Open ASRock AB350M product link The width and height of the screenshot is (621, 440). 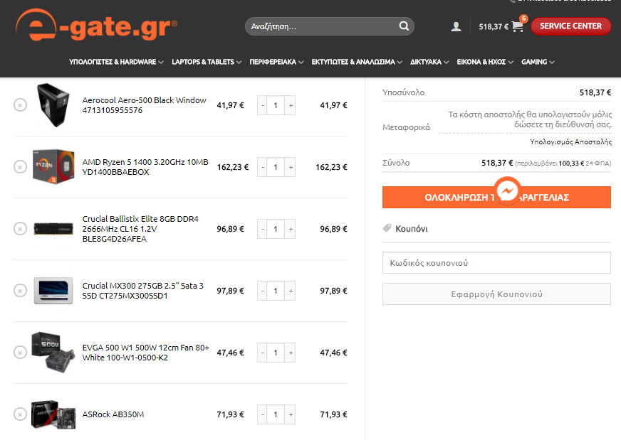[x=113, y=414]
